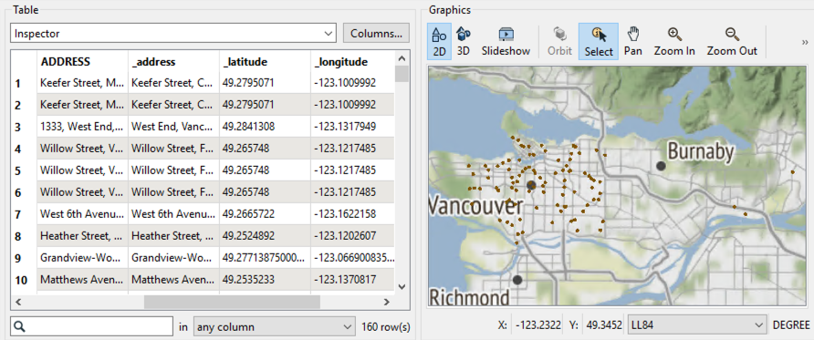This screenshot has width=814, height=340.
Task: Start the Slideshow view
Action: pos(506,41)
